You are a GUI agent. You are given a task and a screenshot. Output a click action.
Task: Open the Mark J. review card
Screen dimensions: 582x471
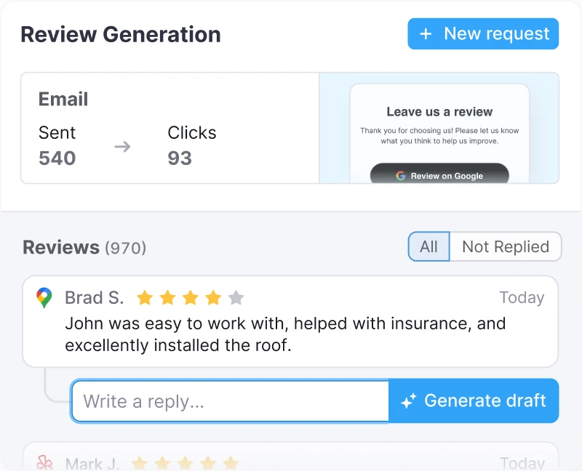[291, 458]
